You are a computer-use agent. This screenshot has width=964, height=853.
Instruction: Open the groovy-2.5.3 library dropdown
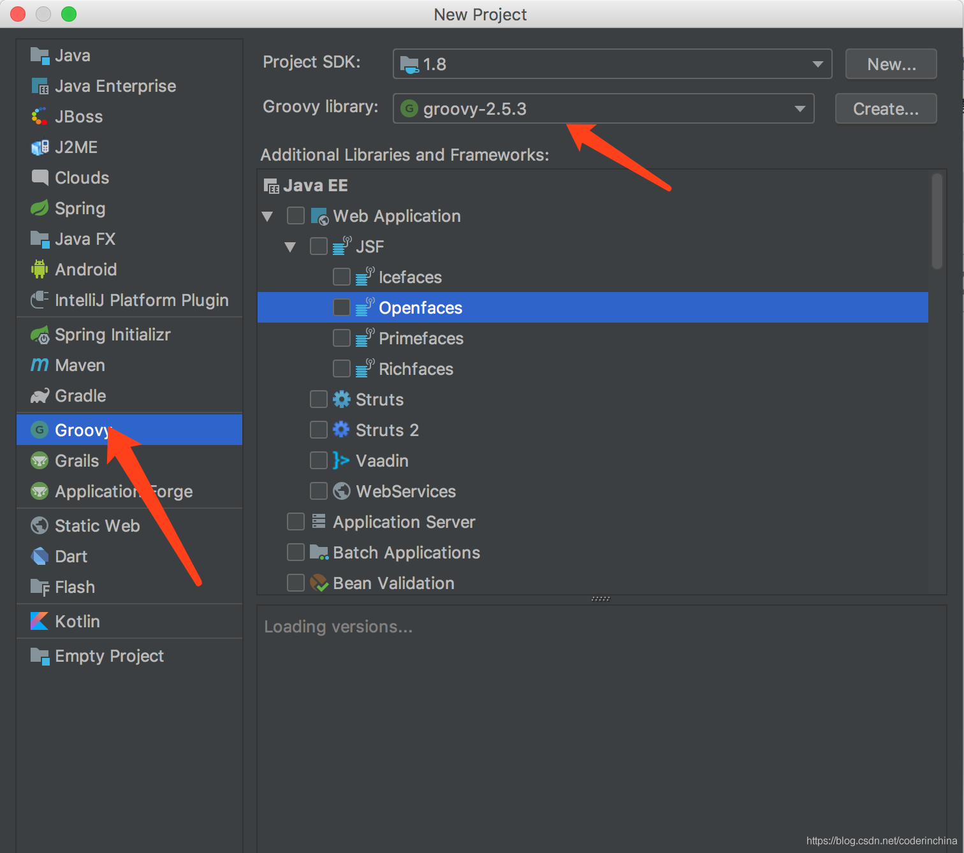pyautogui.click(x=800, y=108)
